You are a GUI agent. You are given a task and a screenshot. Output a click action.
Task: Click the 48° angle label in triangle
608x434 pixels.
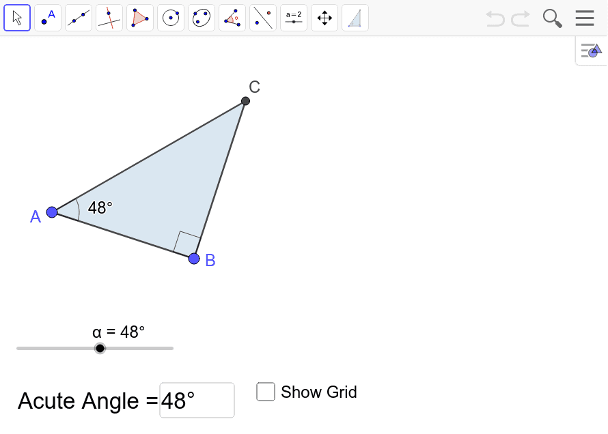100,208
